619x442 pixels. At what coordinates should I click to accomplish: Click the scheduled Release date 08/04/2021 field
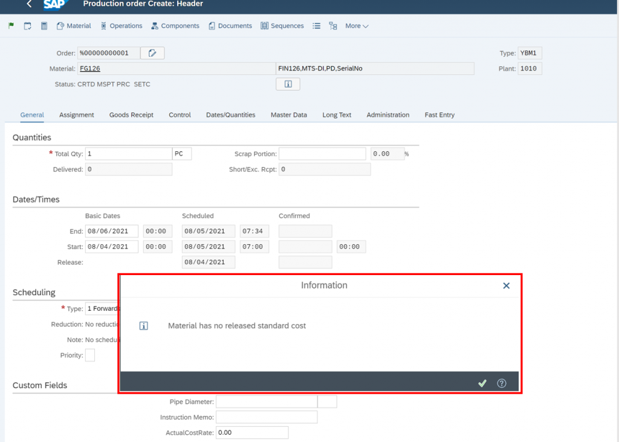[209, 262]
